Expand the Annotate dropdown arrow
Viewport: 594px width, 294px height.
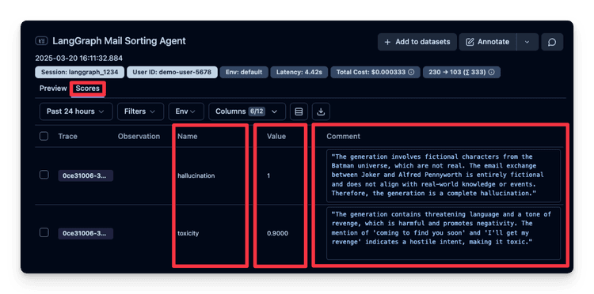pos(527,42)
